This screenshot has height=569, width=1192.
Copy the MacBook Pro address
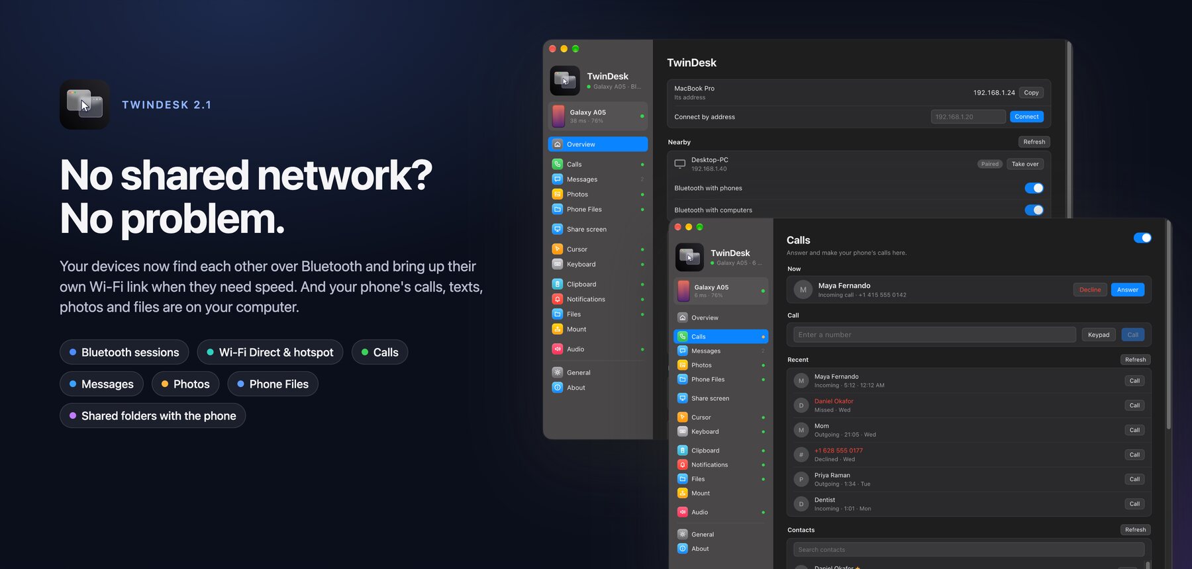coord(1031,93)
